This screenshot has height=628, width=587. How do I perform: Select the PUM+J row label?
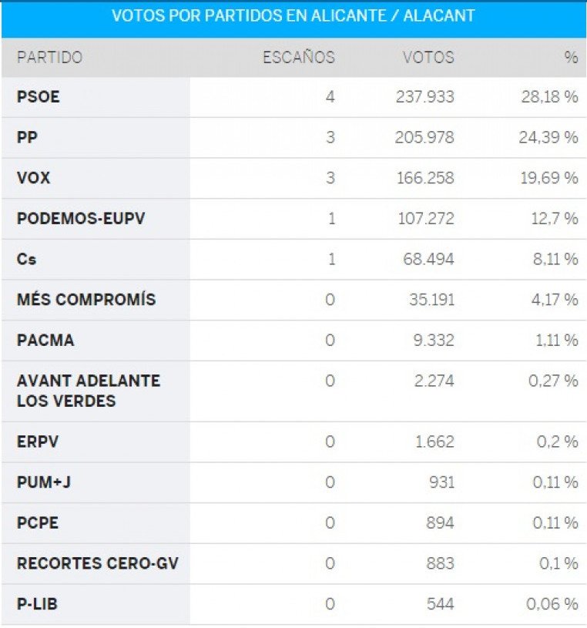click(44, 482)
